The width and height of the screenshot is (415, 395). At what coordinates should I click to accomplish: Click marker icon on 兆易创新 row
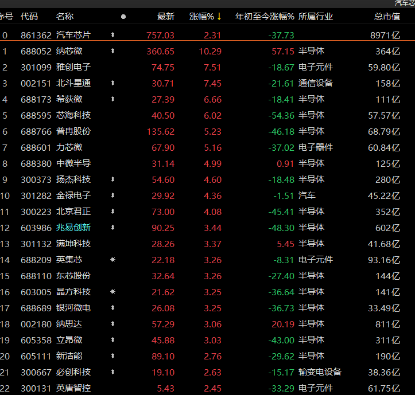coord(113,228)
